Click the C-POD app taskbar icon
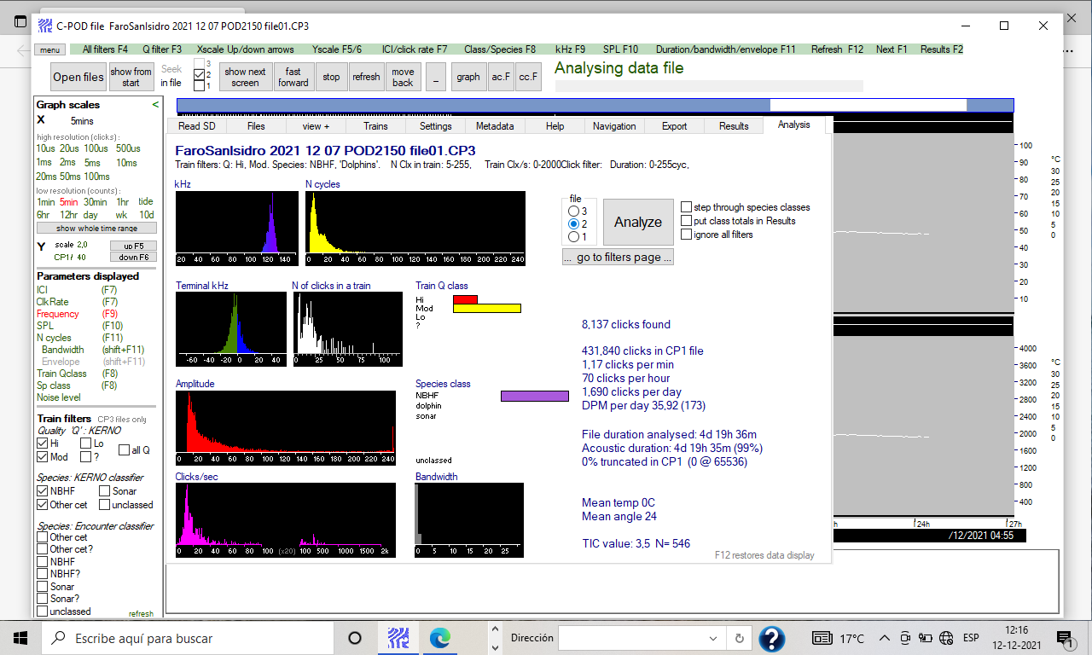Viewport: 1092px width, 655px height. tap(399, 638)
